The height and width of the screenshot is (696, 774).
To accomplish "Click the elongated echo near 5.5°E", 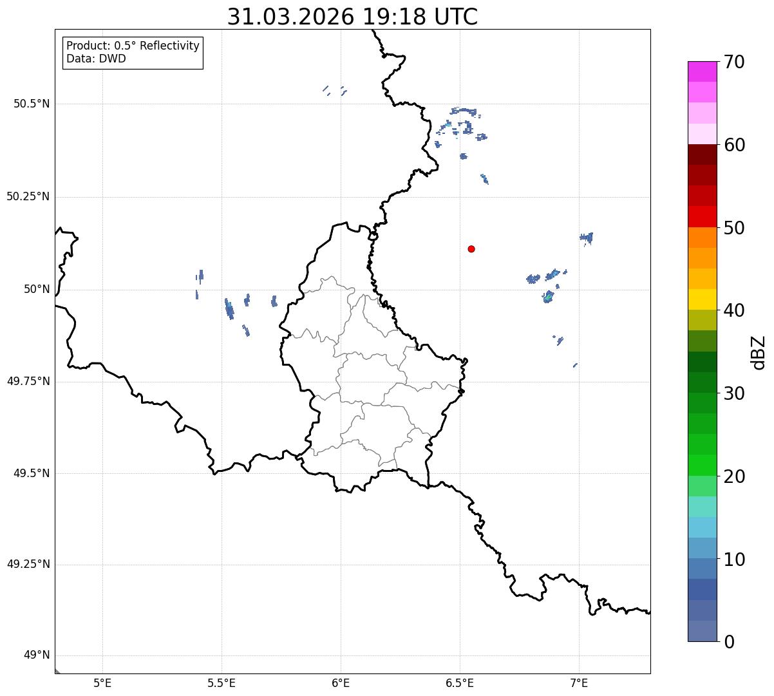I will [x=229, y=309].
